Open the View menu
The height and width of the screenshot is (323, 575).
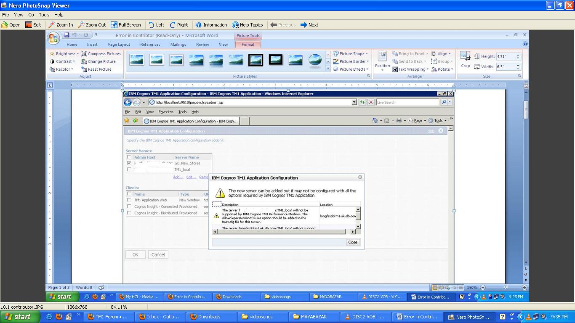click(x=19, y=14)
